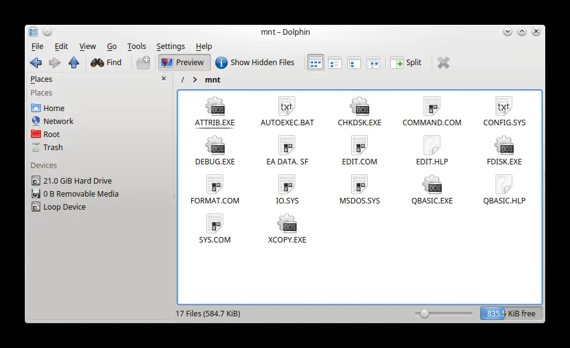570x348 pixels.
Task: Switch to Details view mode
Action: [335, 63]
